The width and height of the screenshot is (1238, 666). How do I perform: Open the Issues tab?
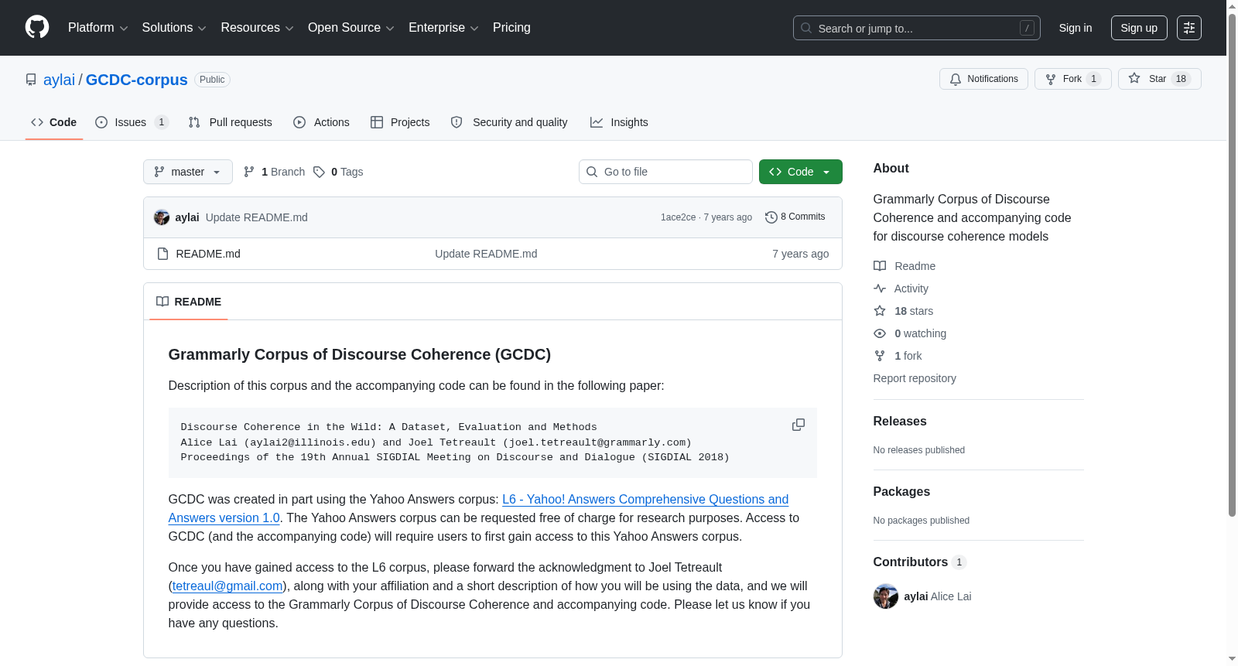[x=132, y=122]
